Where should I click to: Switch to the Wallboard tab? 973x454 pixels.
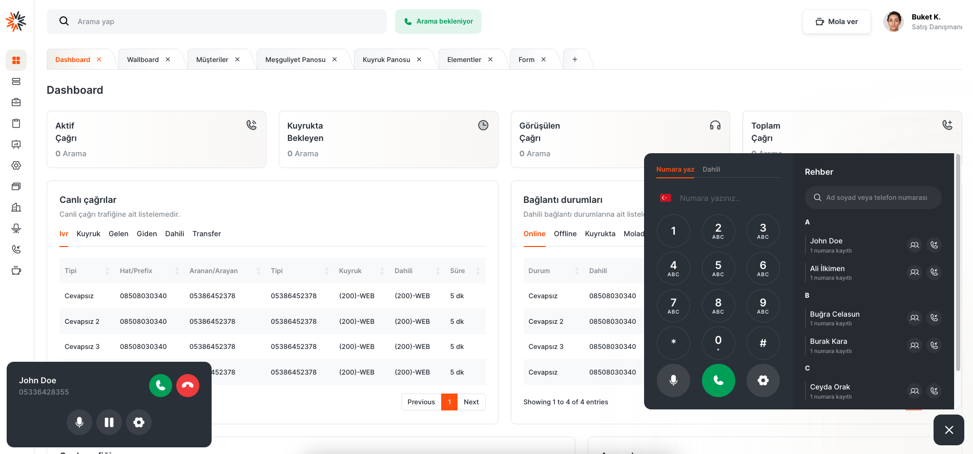pyautogui.click(x=143, y=60)
